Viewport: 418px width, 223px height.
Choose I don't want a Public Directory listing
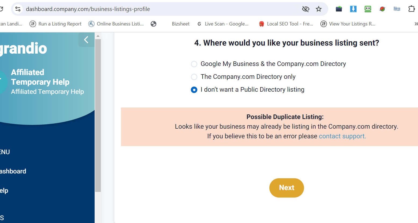(x=194, y=90)
